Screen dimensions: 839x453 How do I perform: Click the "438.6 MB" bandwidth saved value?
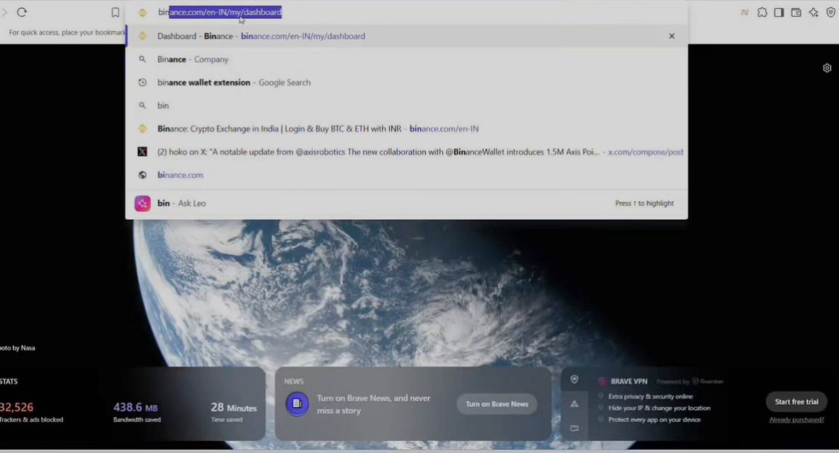(135, 407)
